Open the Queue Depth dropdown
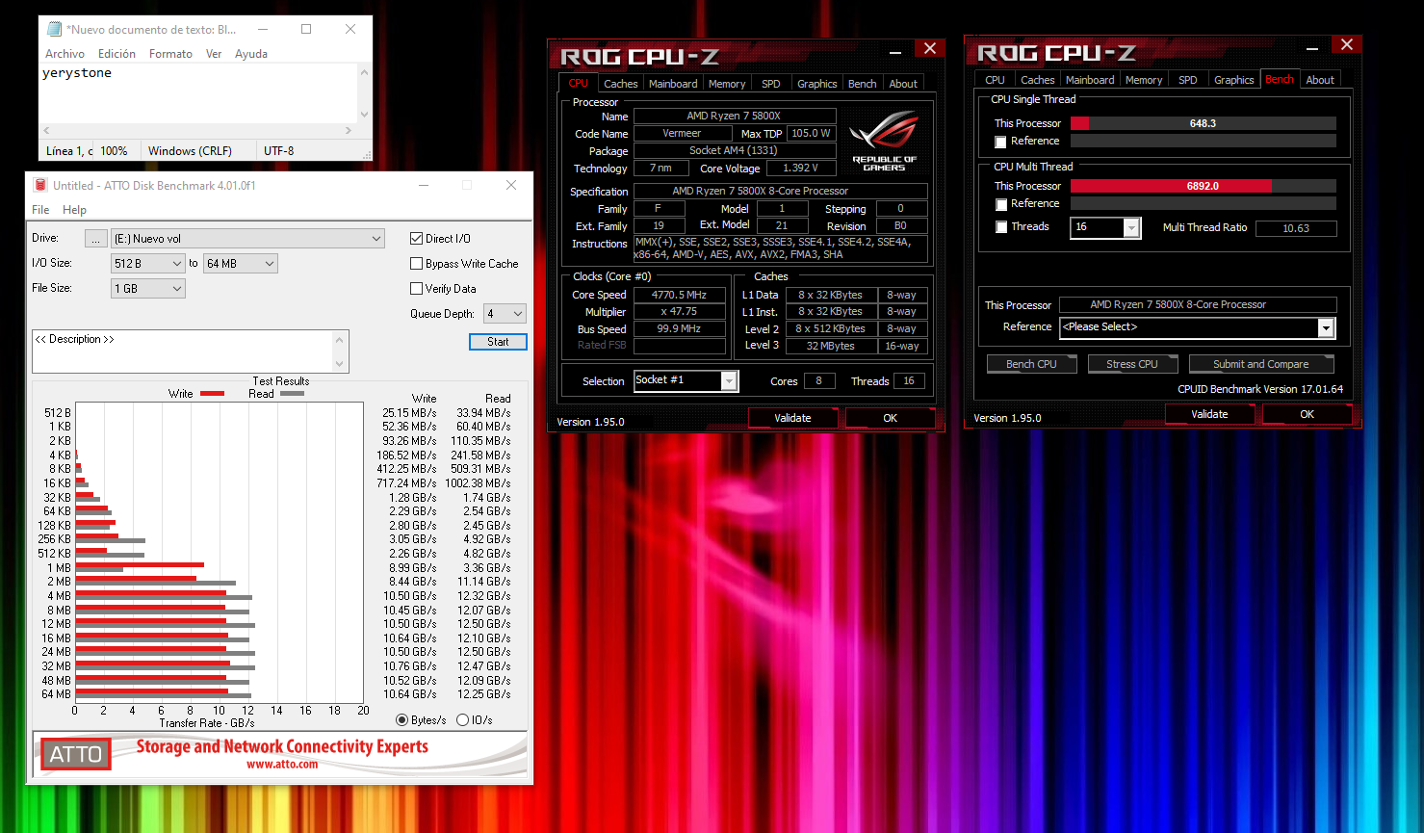The width and height of the screenshot is (1424, 833). [505, 313]
